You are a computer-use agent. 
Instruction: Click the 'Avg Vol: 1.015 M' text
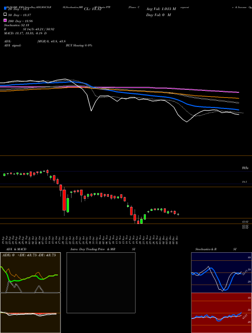[161, 9]
